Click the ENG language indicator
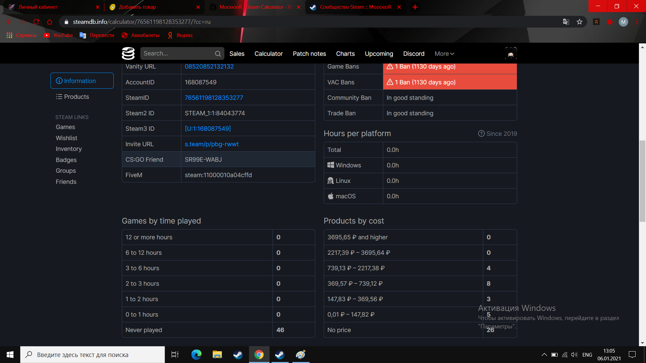The width and height of the screenshot is (646, 363). pos(587,355)
